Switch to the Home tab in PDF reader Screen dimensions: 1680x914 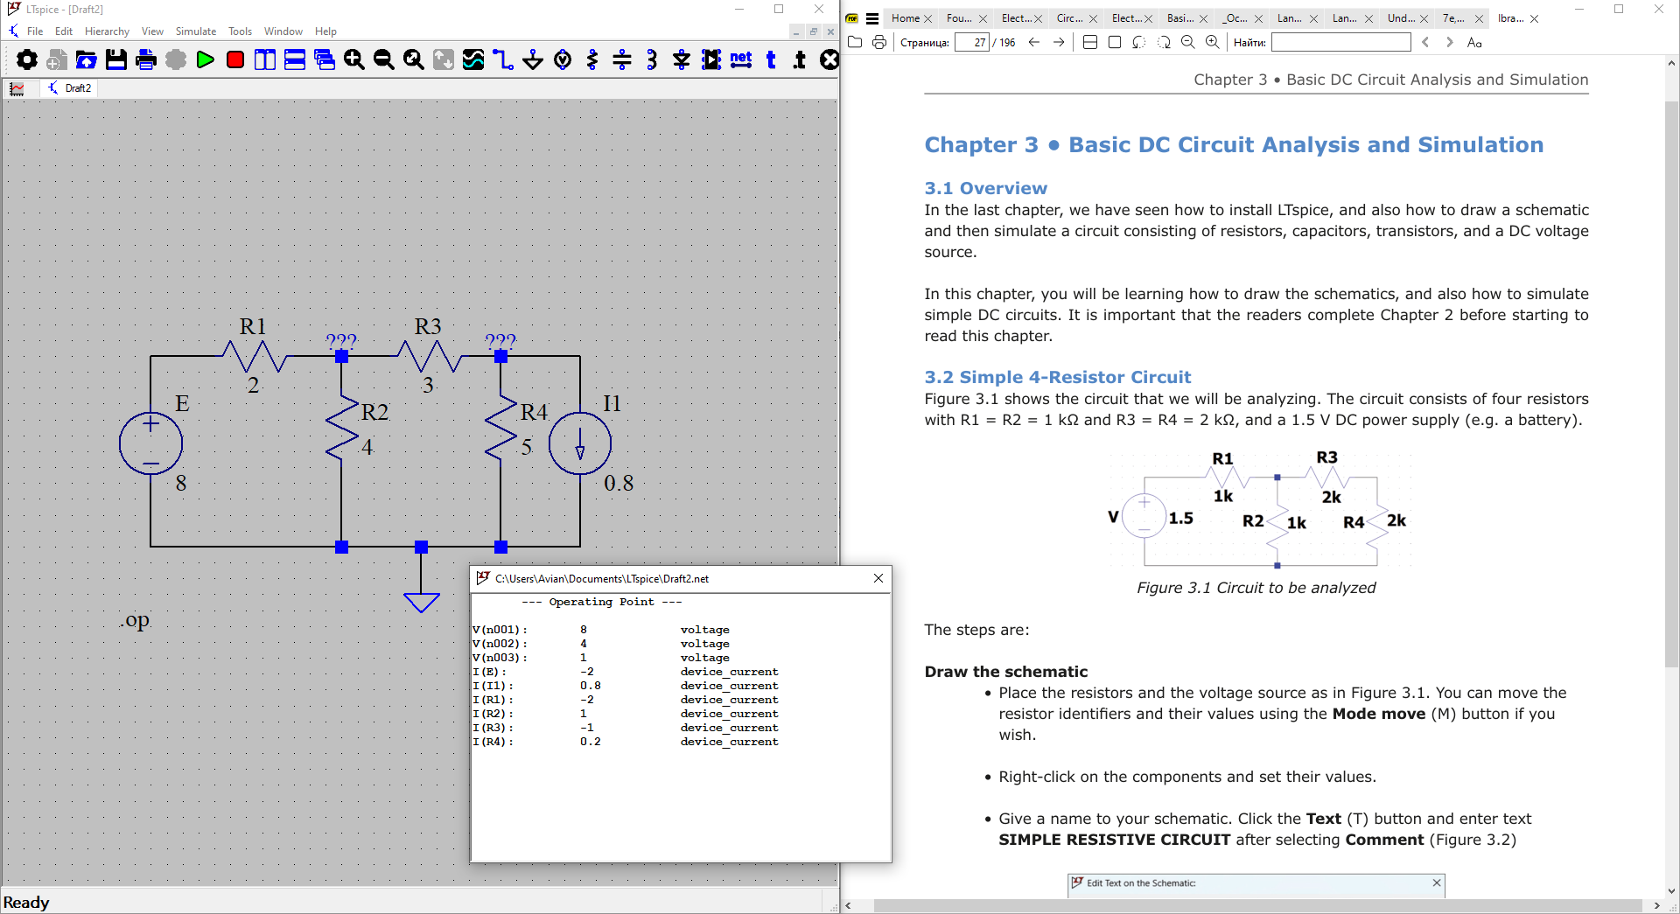pyautogui.click(x=906, y=18)
